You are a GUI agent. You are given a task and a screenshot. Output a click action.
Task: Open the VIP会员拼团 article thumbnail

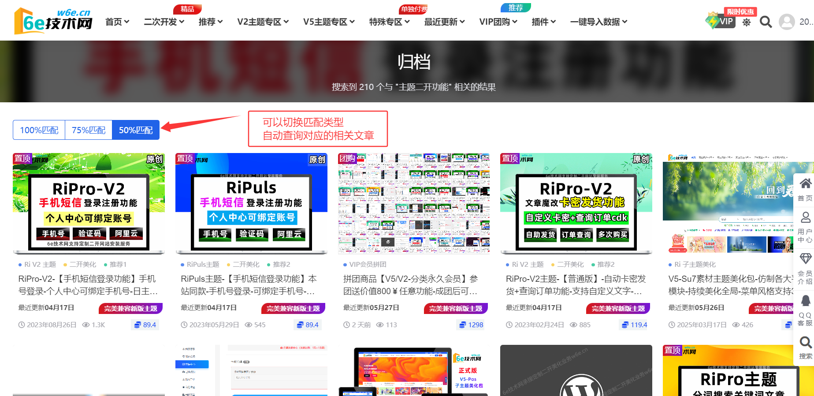(x=414, y=203)
